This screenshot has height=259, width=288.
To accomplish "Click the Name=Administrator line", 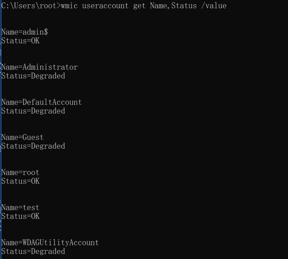I will tap(39, 67).
